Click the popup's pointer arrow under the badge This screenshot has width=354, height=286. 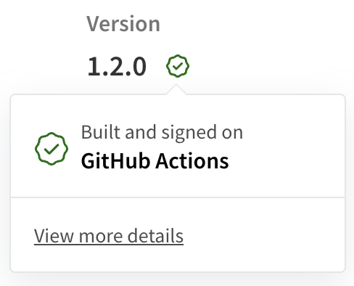pyautogui.click(x=176, y=89)
